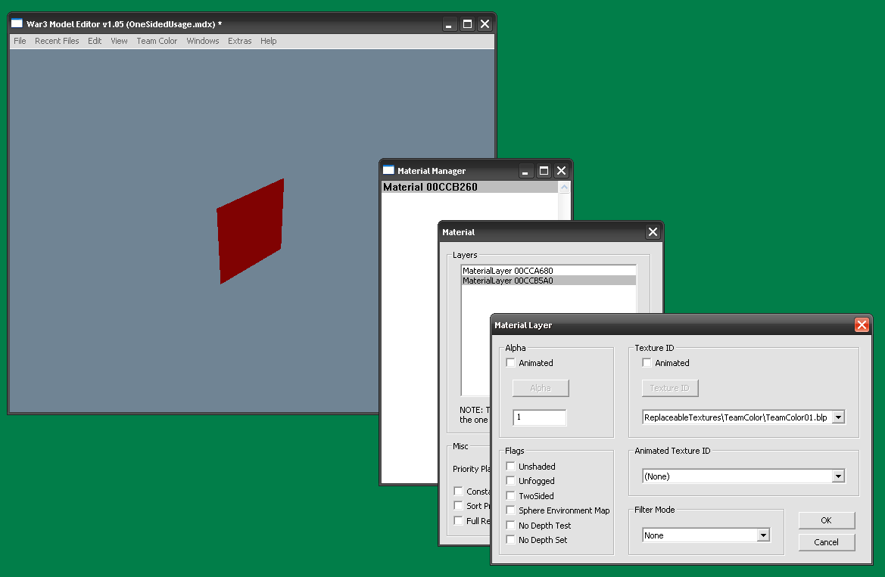
Task: Toggle the Unshaded flag
Action: 511,467
